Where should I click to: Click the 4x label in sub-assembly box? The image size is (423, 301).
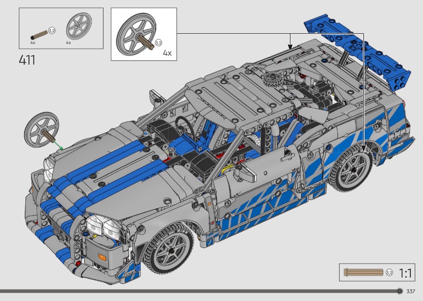tap(167, 53)
